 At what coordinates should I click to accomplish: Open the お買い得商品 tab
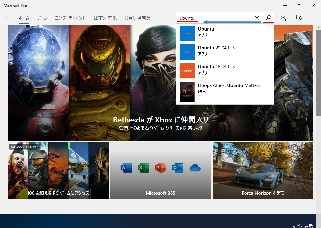pyautogui.click(x=138, y=18)
